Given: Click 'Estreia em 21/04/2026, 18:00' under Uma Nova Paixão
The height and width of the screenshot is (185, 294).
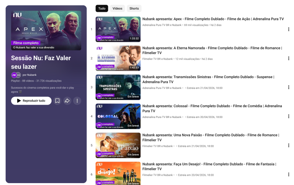Looking at the screenshot, I should [x=196, y=146].
